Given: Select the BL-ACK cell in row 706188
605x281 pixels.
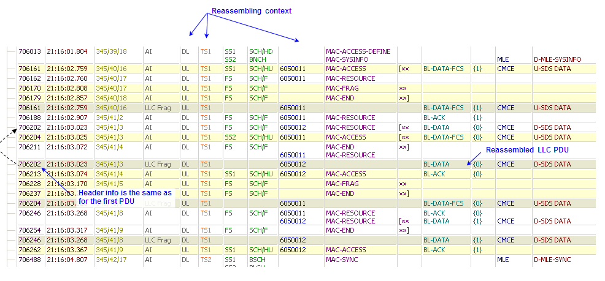Looking at the screenshot, I should click(433, 118).
